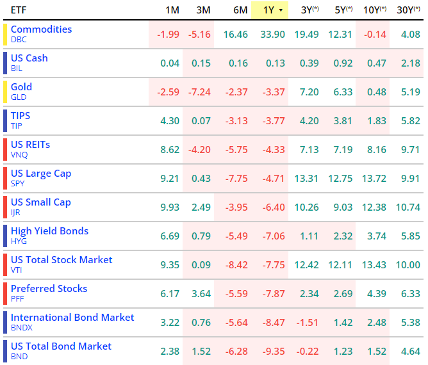Open the High Yield Bonds link

pyautogui.click(x=49, y=231)
